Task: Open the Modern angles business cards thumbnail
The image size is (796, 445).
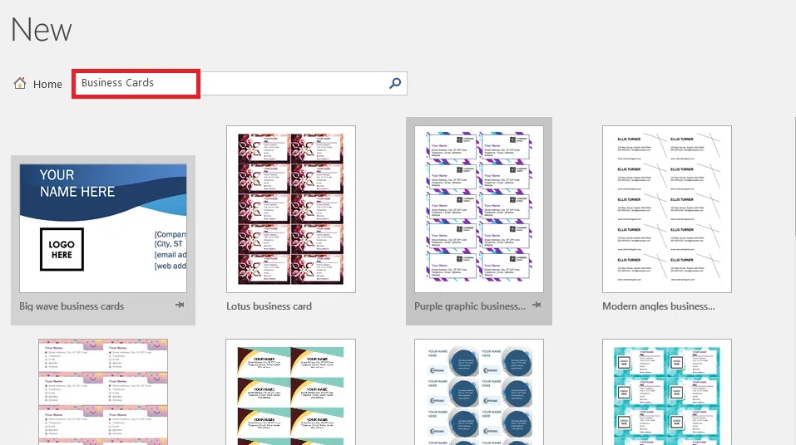Action: [667, 209]
